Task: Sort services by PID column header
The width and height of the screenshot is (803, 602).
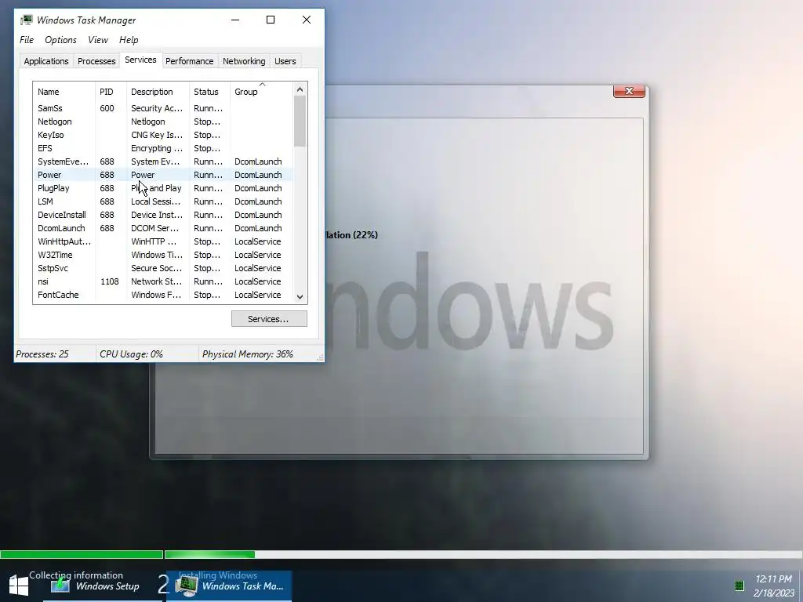Action: coord(110,92)
